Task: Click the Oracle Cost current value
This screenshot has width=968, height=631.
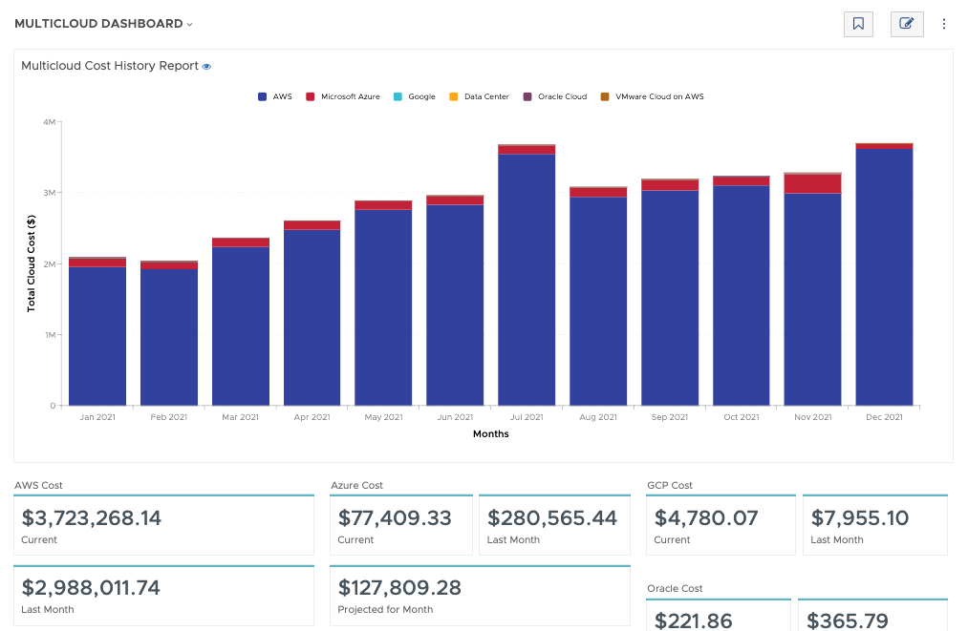Action: (x=692, y=621)
